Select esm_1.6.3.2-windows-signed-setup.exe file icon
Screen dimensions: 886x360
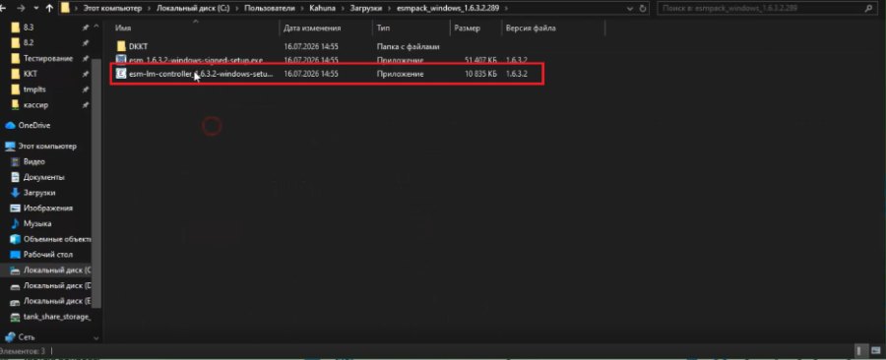click(x=121, y=60)
